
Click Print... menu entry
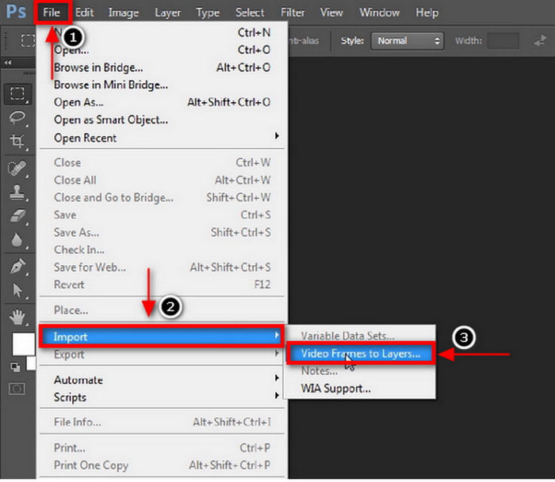coord(162,448)
